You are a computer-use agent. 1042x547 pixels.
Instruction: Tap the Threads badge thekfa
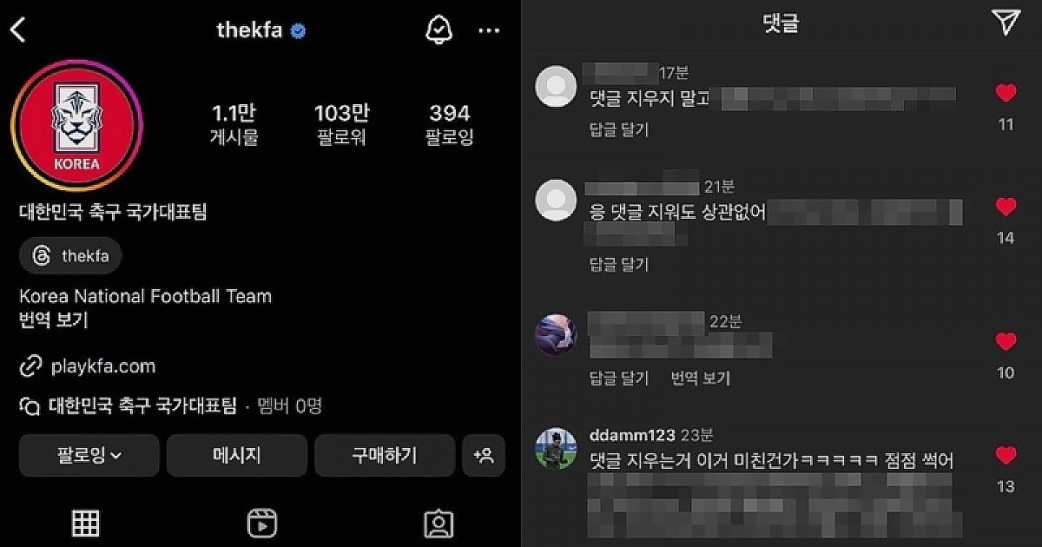pyautogui.click(x=70, y=256)
